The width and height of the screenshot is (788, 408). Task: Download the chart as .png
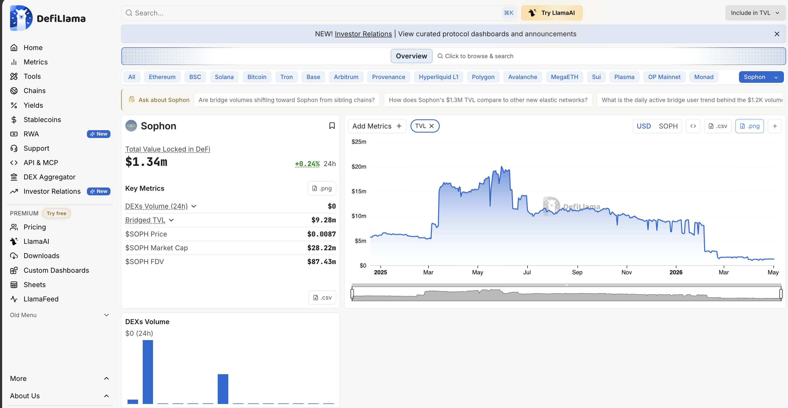click(x=750, y=126)
